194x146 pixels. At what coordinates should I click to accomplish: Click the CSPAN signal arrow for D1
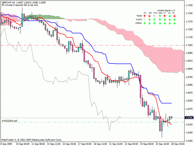(x=174, y=23)
